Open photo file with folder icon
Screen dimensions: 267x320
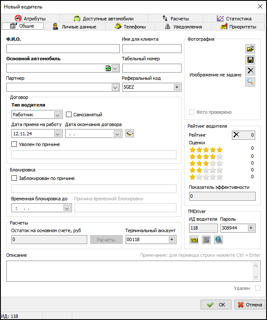pos(250,49)
